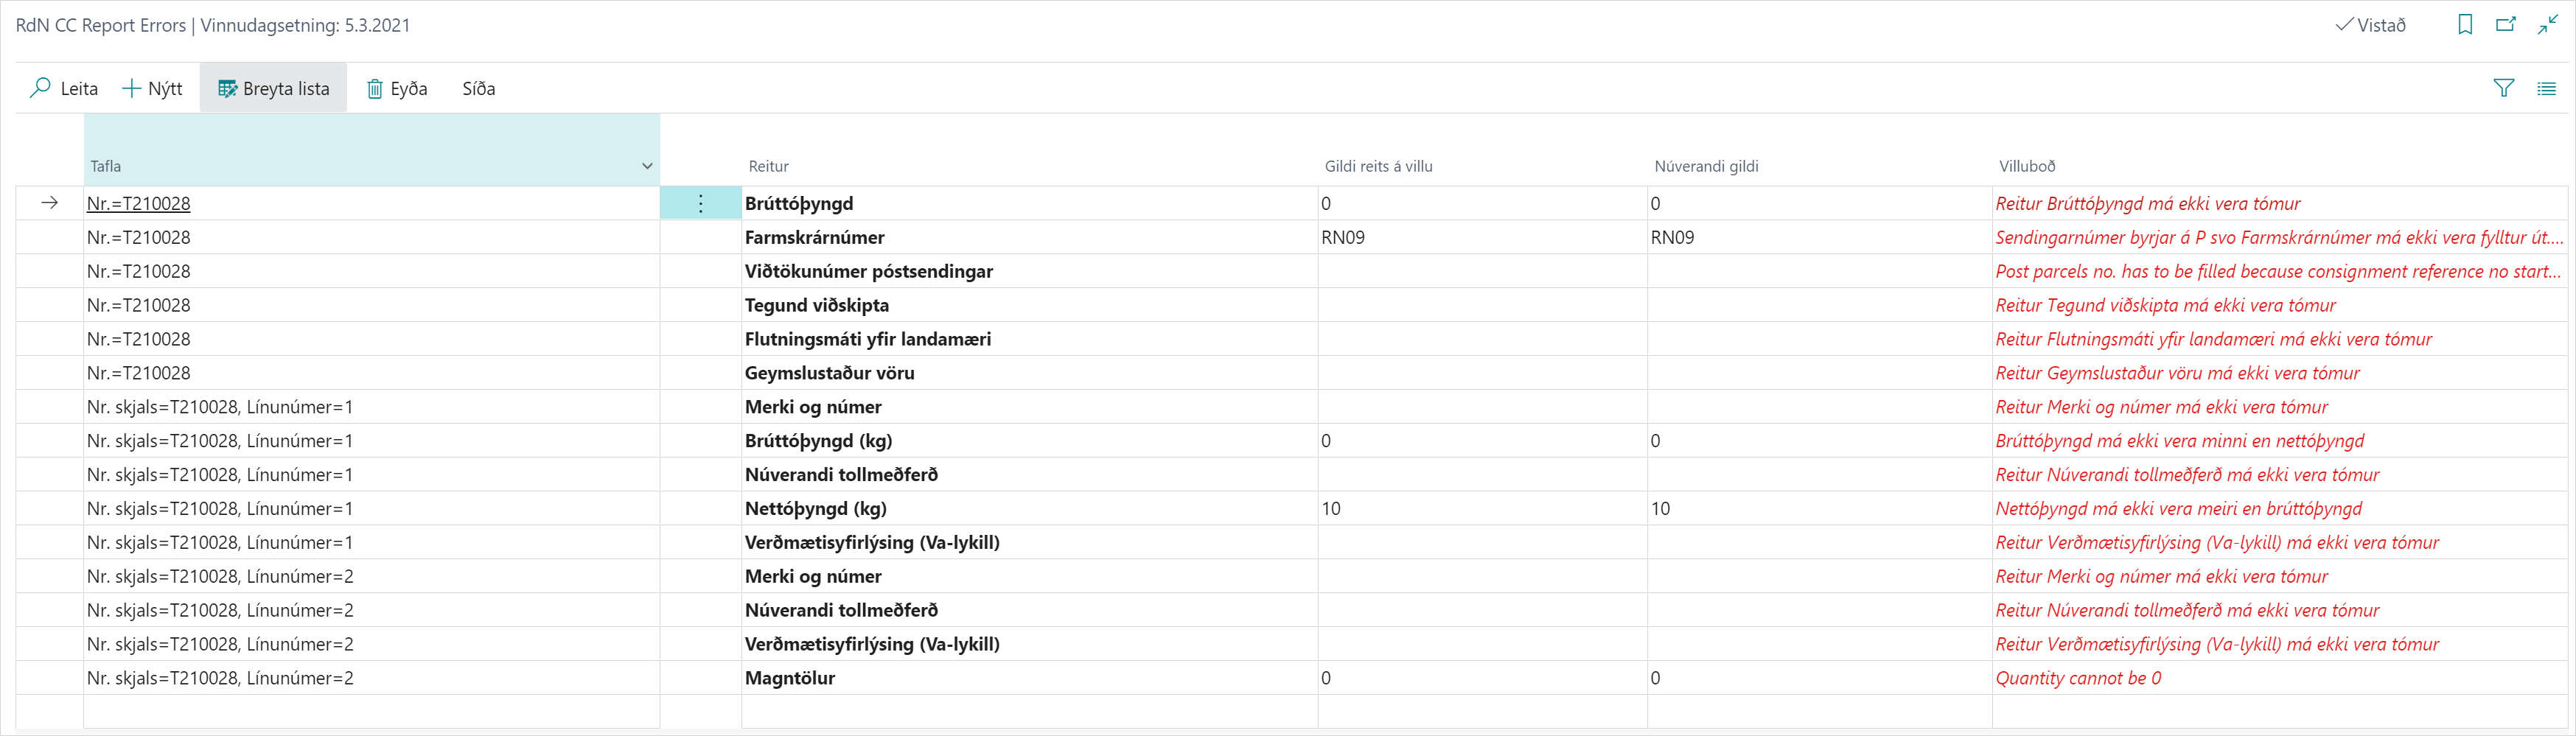The width and height of the screenshot is (2576, 736).
Task: Select the Farmskrárnúmer field cell
Action: click(x=814, y=237)
